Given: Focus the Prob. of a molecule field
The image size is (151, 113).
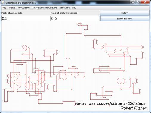Looking at the screenshot, I should (26, 18).
